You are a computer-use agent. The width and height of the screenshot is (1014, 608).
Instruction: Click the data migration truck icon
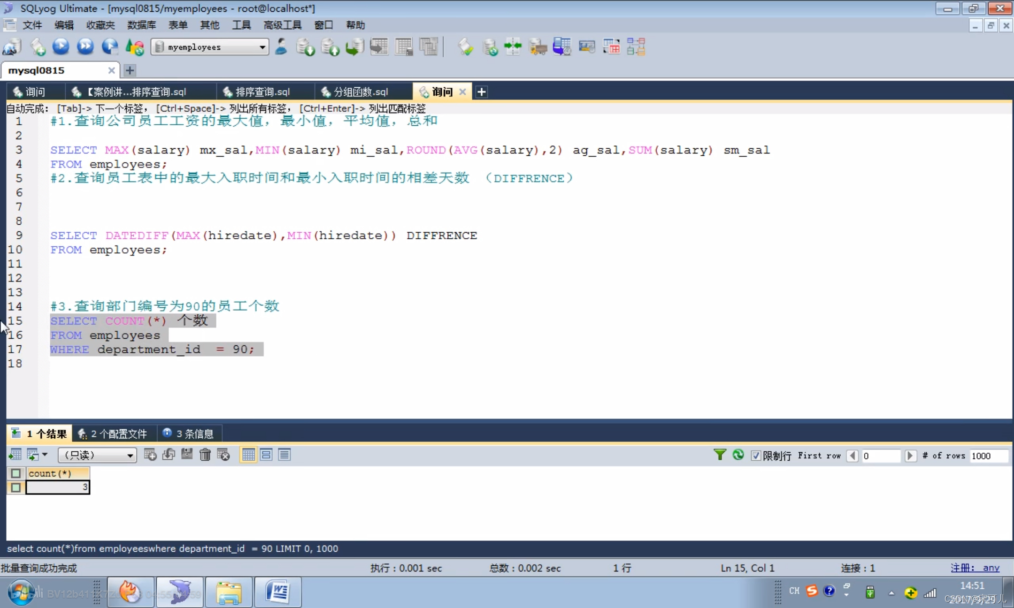(x=538, y=47)
